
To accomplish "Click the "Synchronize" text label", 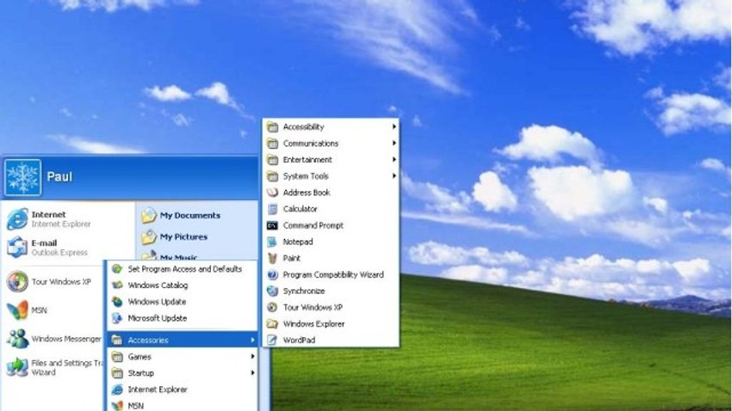I will click(x=304, y=291).
